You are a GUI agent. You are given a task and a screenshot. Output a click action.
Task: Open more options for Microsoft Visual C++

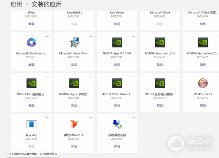(91, 36)
